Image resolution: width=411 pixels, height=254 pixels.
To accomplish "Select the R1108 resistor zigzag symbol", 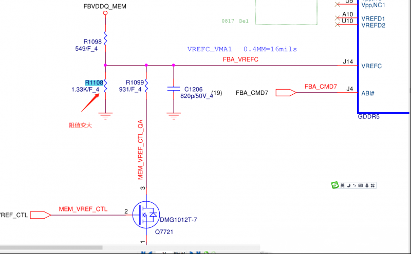I will [105, 86].
